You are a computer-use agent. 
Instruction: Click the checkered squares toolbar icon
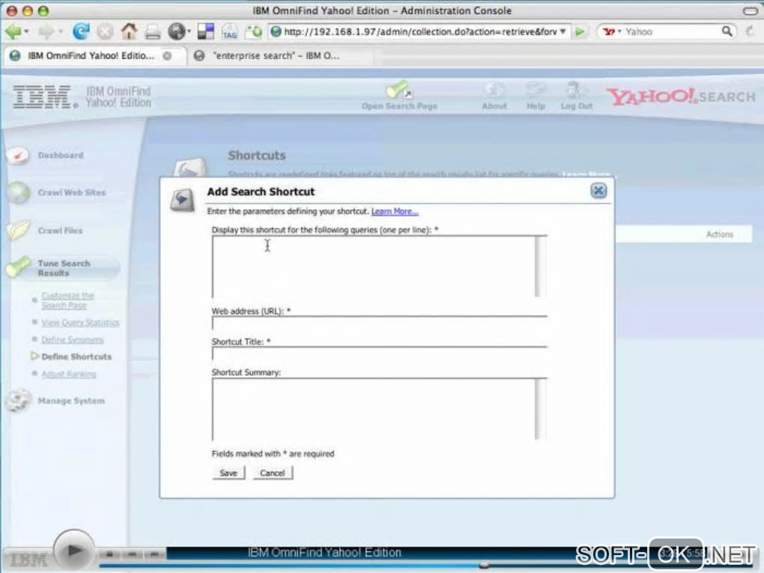[x=205, y=31]
